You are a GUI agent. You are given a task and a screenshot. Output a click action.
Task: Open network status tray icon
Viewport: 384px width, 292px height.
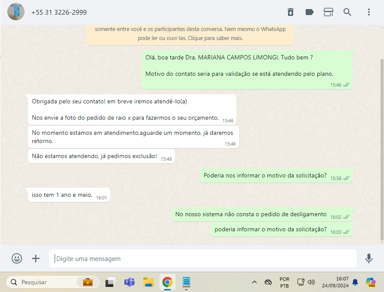coord(301,282)
